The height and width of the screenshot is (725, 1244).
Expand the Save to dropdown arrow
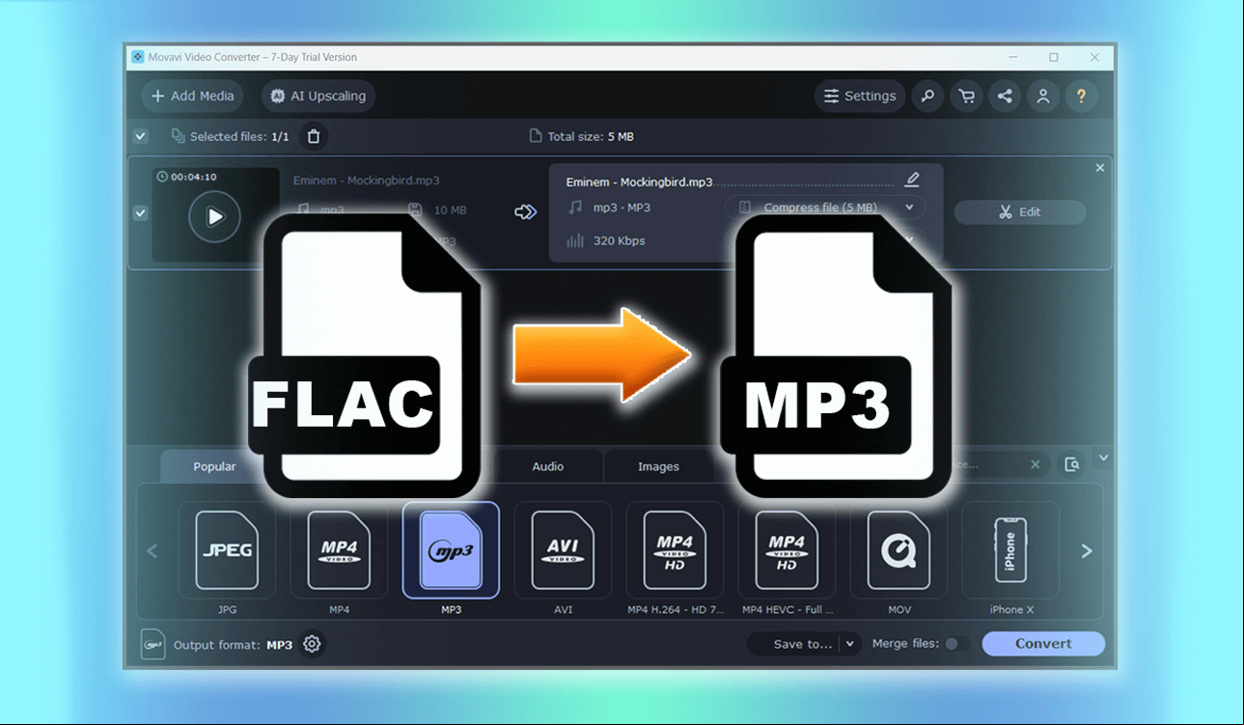click(x=850, y=644)
